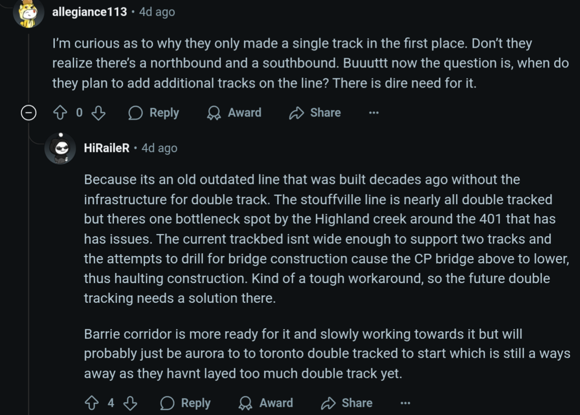Click HiRaileR's avatar
Image resolution: width=580 pixels, height=415 pixels.
(60, 148)
